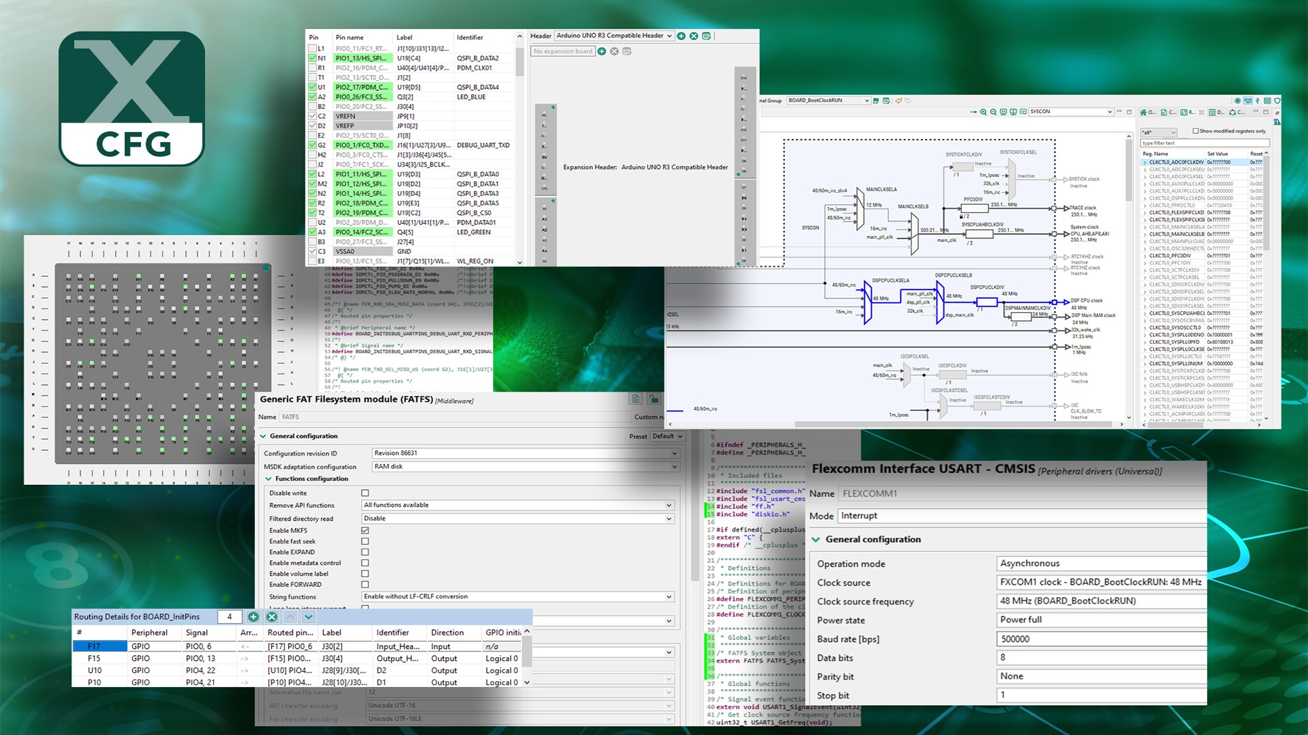Move the routing row down with the arrow
Image resolution: width=1308 pixels, height=735 pixels.
[x=308, y=617]
